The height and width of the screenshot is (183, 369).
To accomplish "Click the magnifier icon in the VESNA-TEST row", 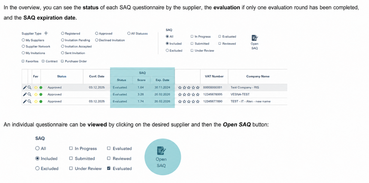I will (30, 94).
